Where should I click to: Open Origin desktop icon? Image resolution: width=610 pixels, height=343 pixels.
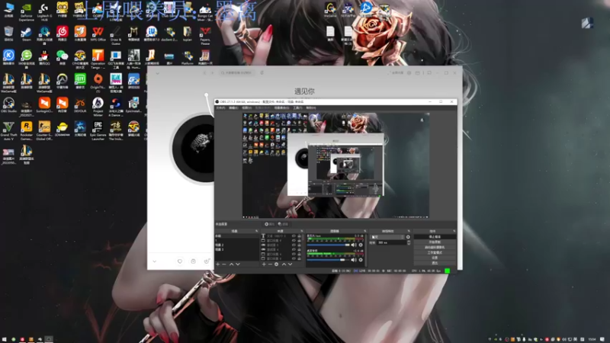click(98, 82)
